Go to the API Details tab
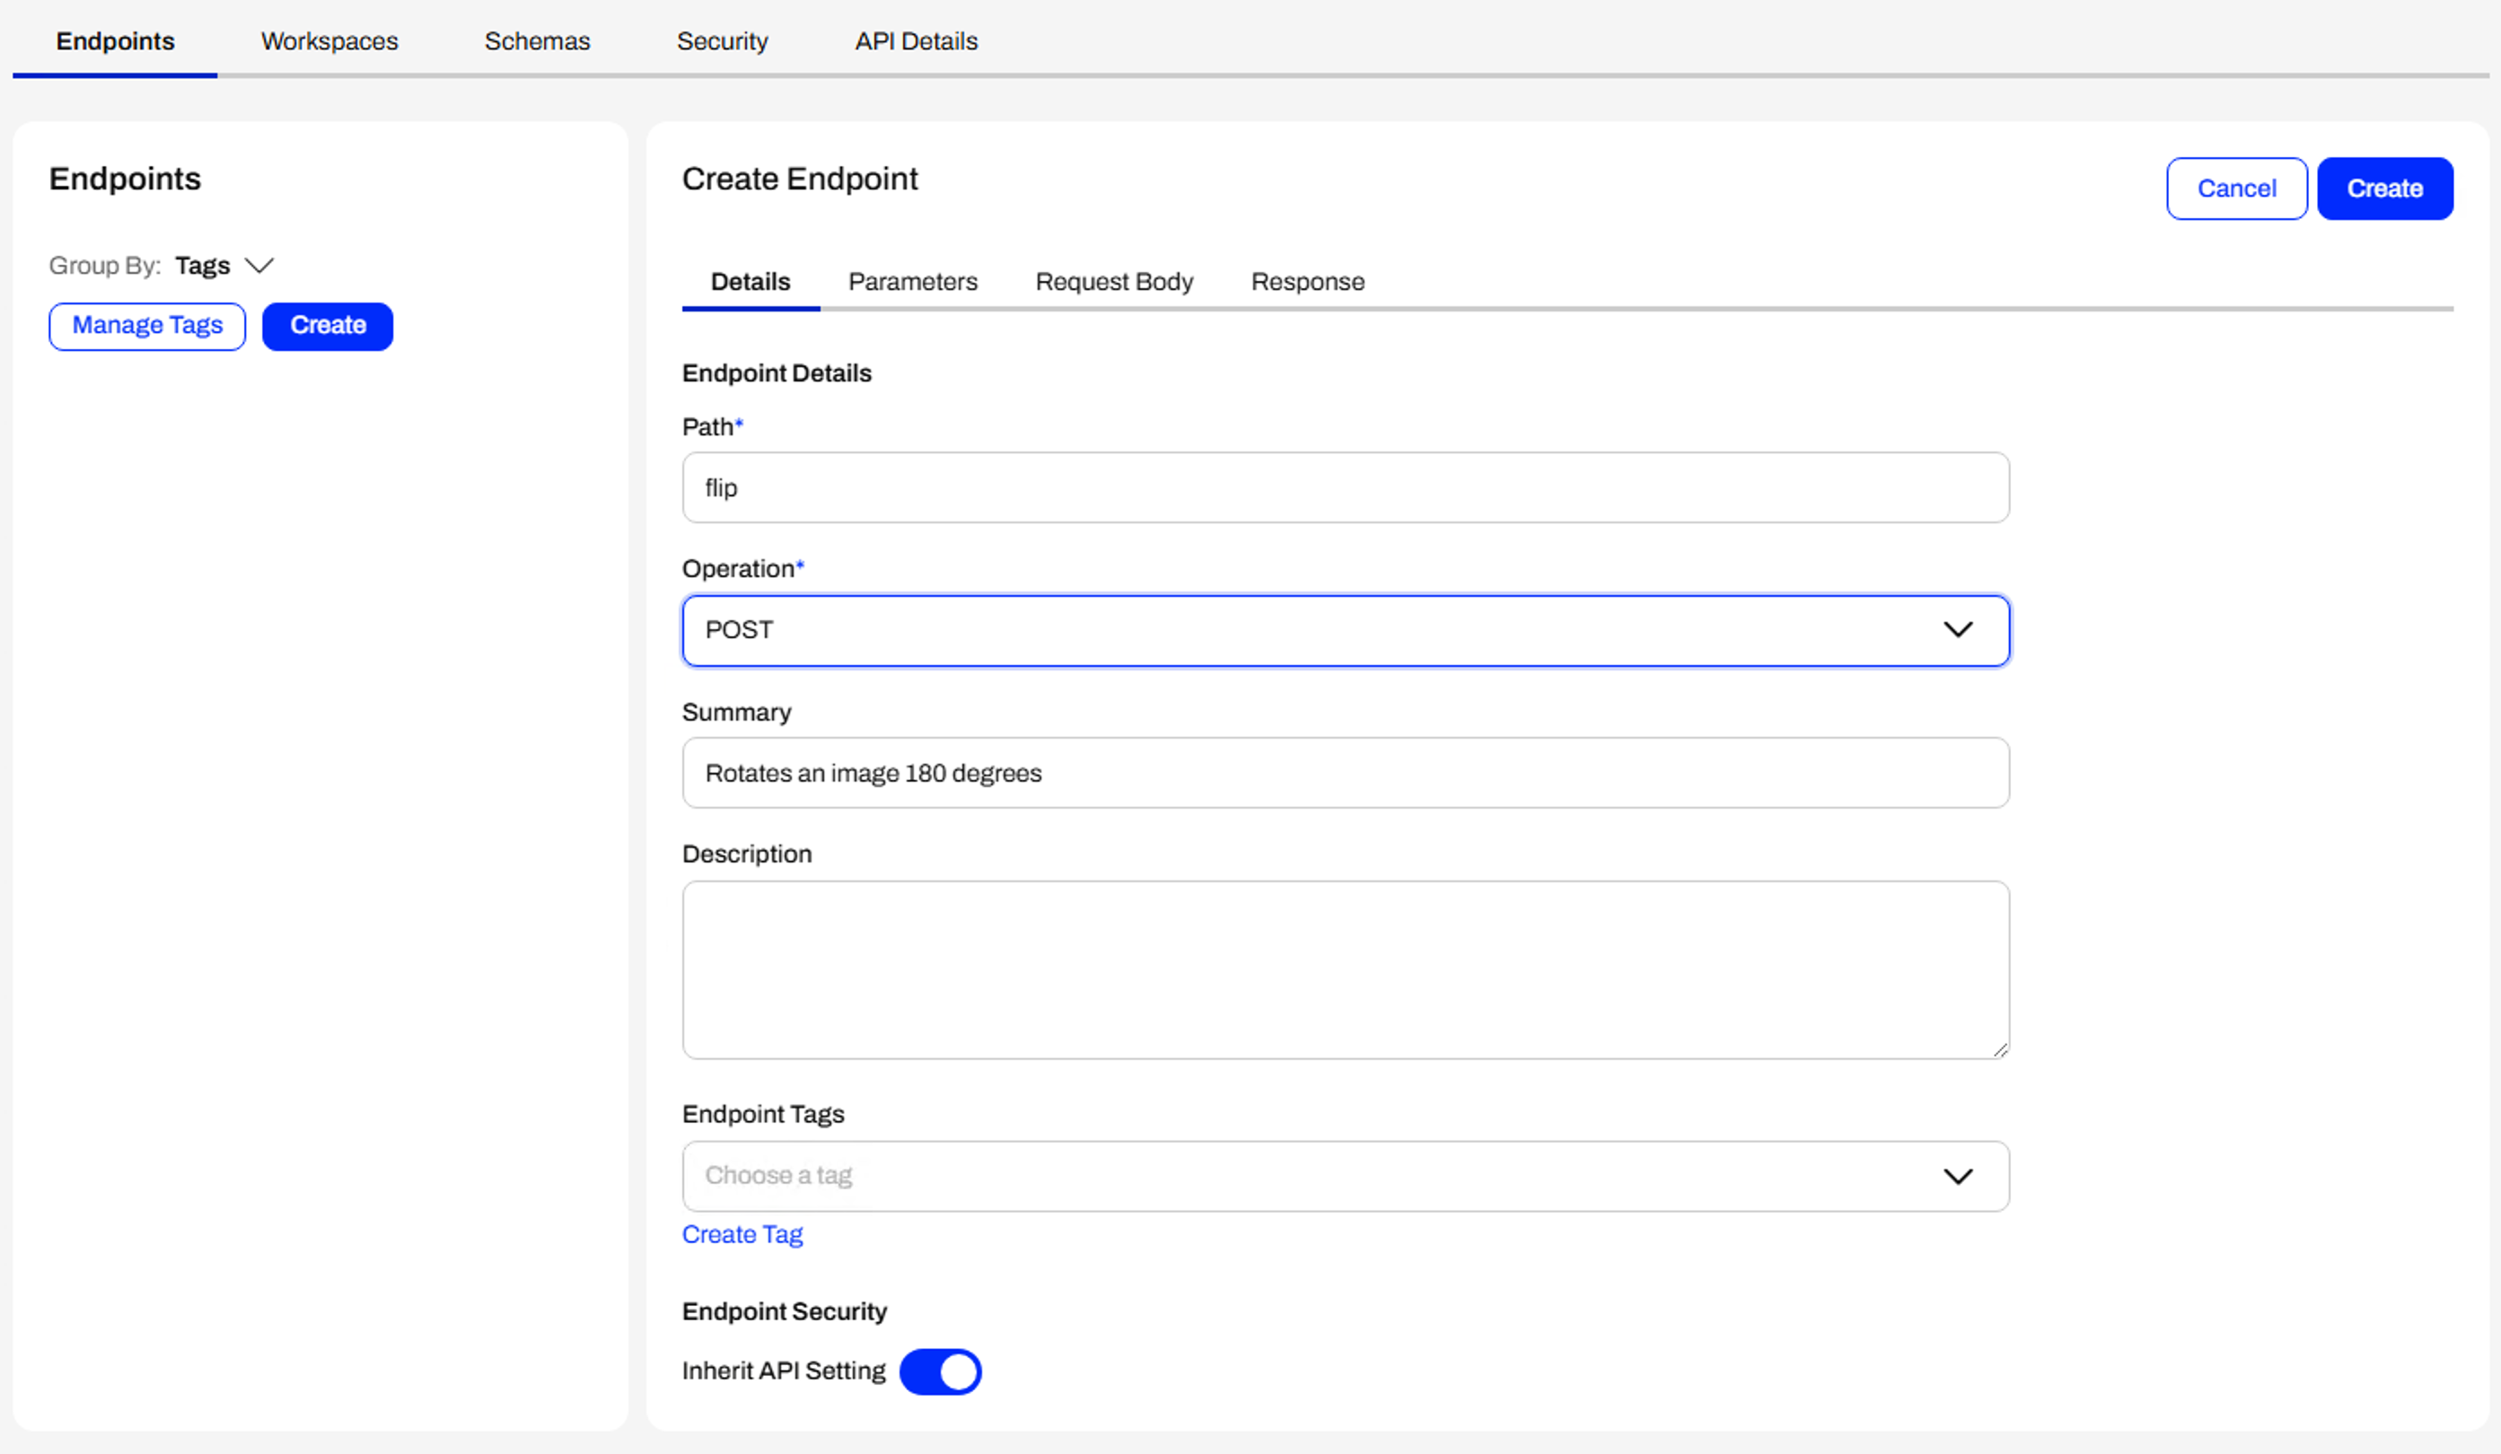This screenshot has width=2501, height=1454. coord(916,40)
